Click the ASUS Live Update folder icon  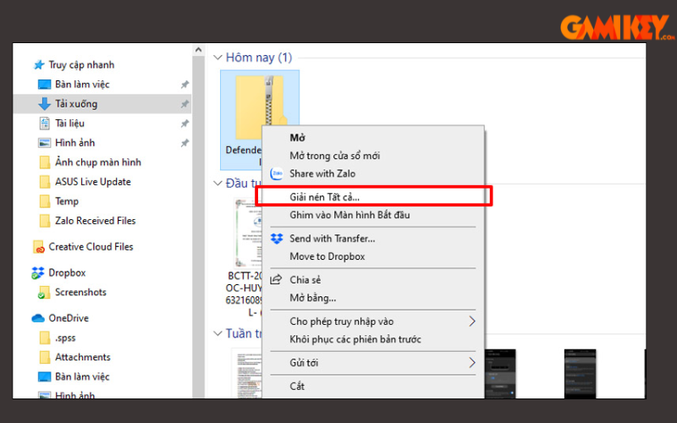pos(45,182)
